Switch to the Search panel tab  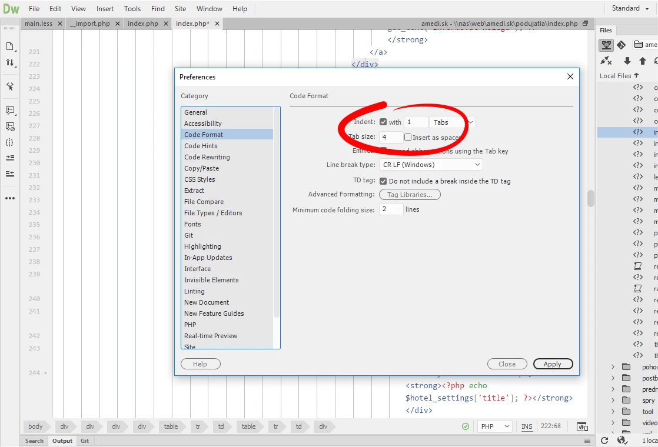pos(34,441)
